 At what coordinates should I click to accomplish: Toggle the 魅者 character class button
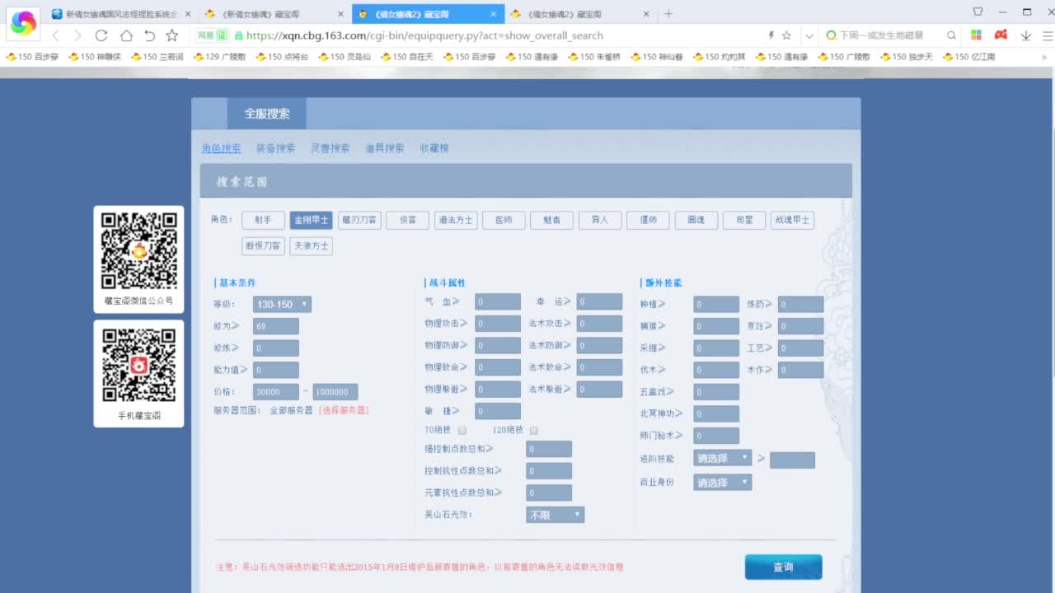click(551, 220)
